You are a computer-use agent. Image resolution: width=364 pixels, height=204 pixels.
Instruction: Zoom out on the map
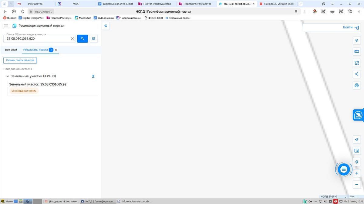[x=357, y=185]
